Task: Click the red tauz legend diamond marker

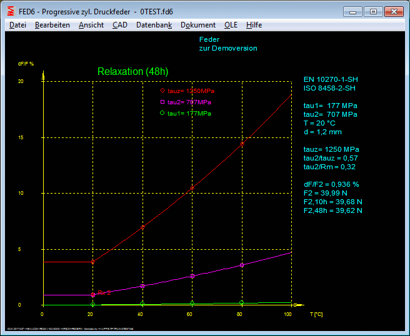Action: (162, 91)
